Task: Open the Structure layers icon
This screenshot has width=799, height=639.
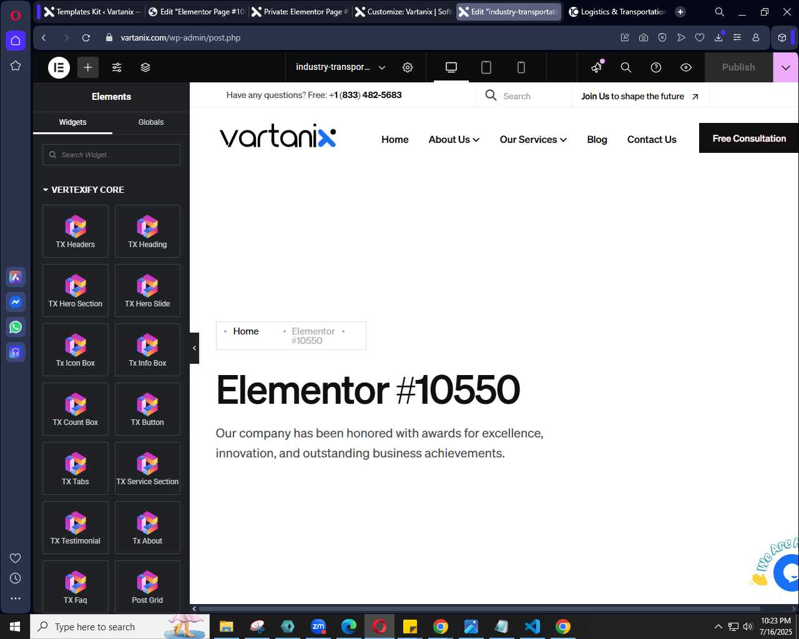Action: (145, 67)
